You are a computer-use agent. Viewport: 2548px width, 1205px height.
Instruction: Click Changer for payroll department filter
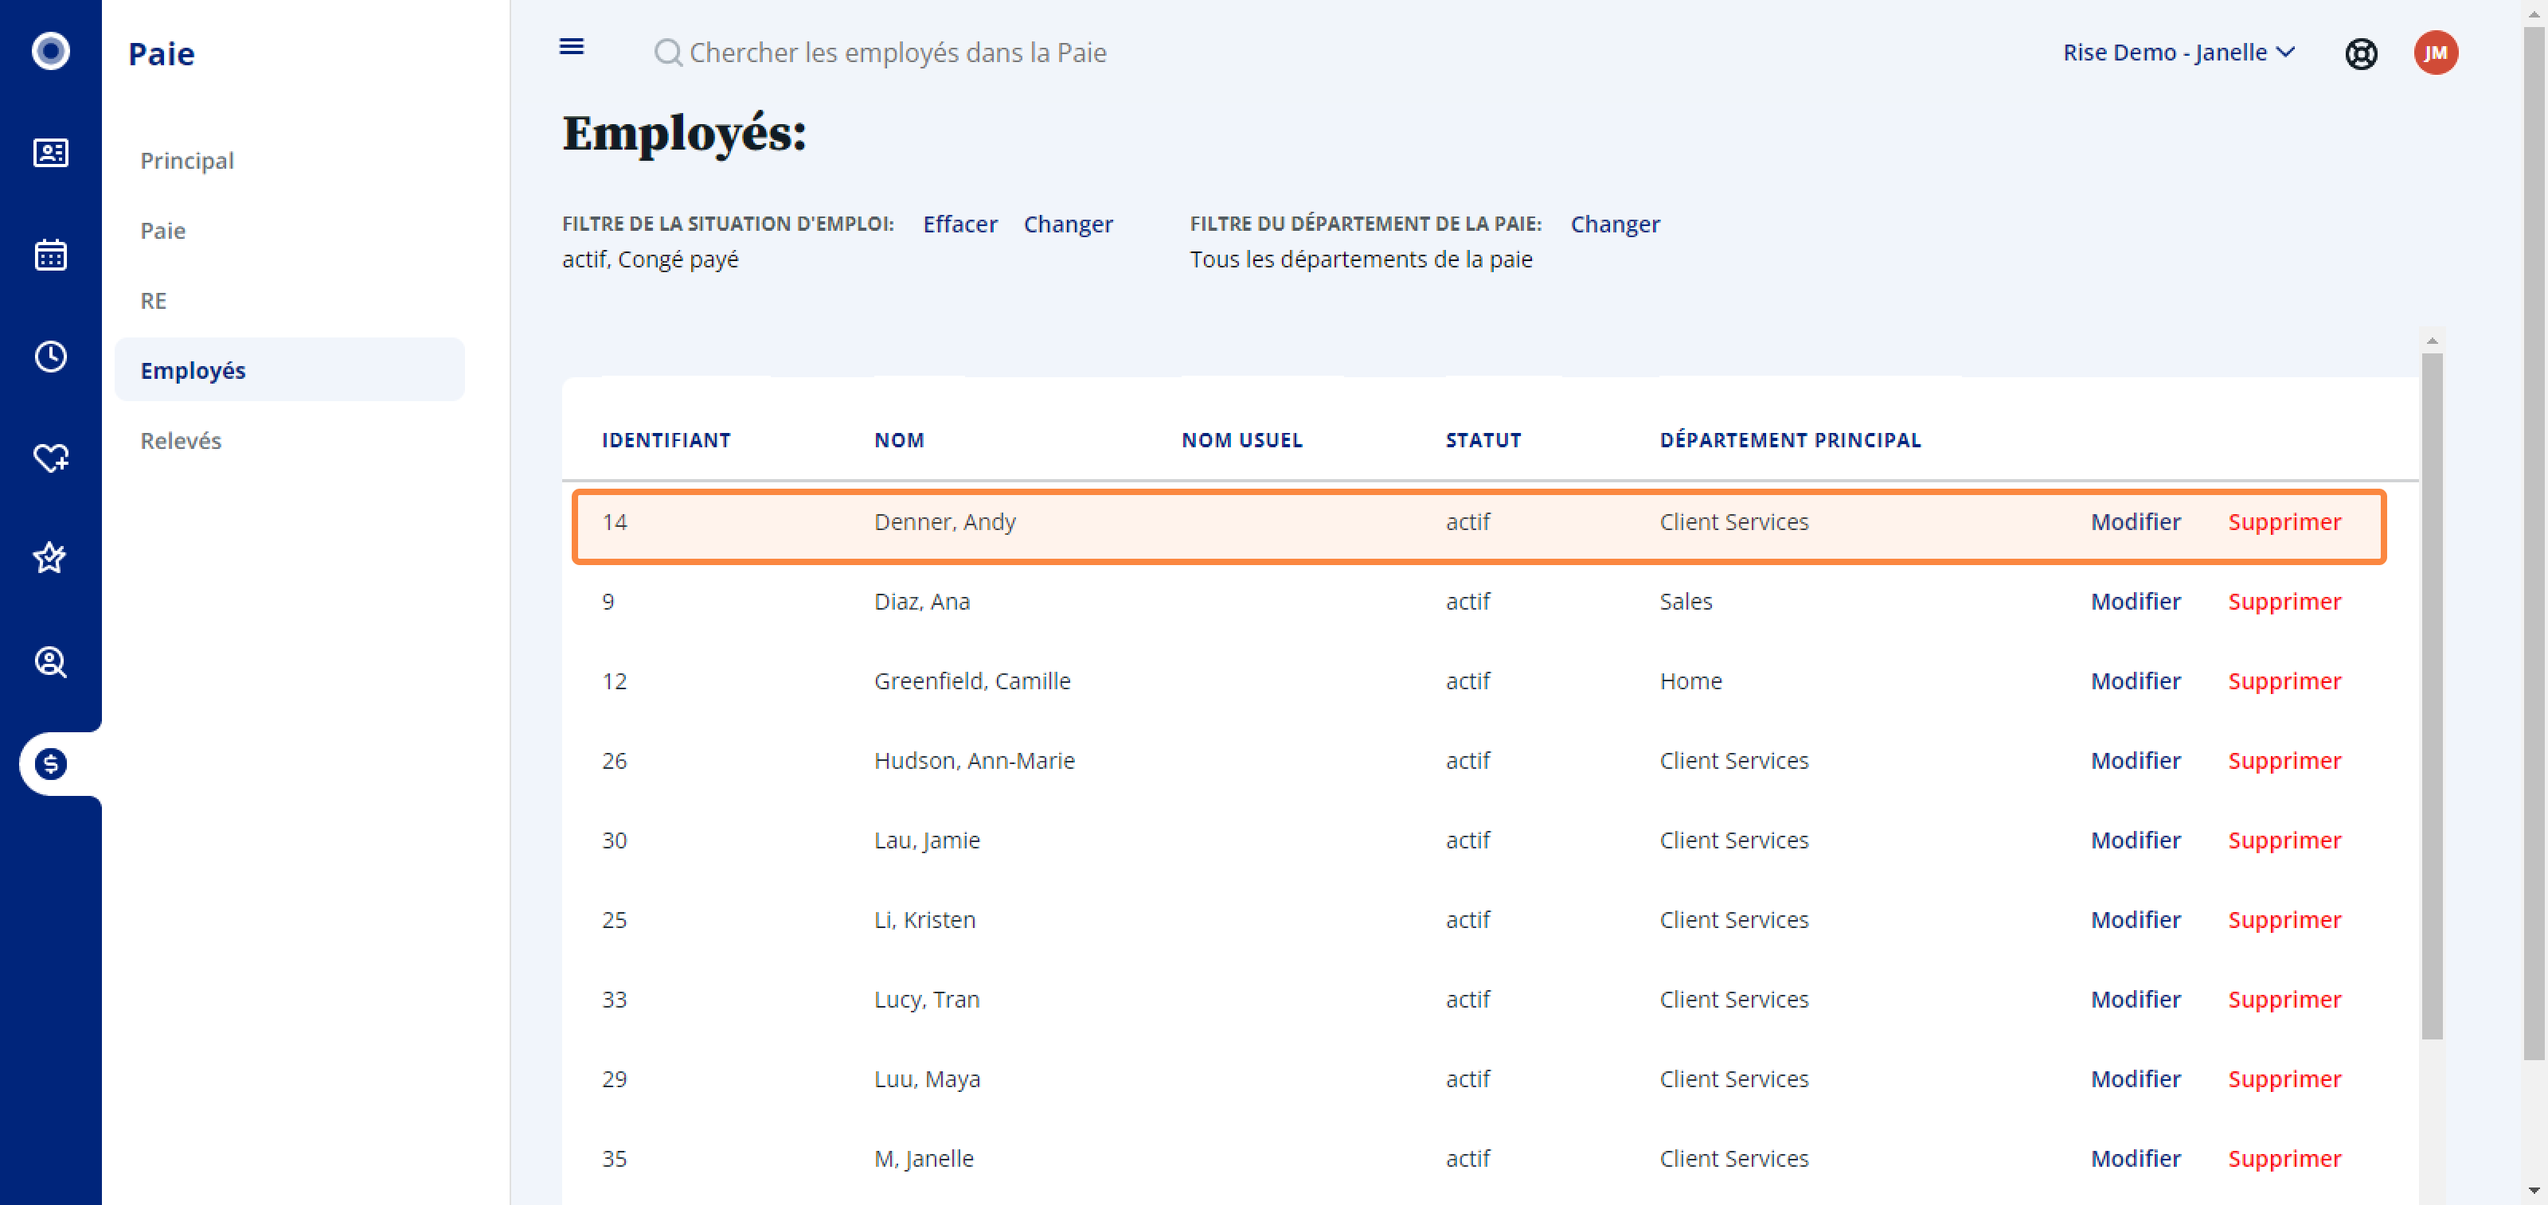(1616, 224)
